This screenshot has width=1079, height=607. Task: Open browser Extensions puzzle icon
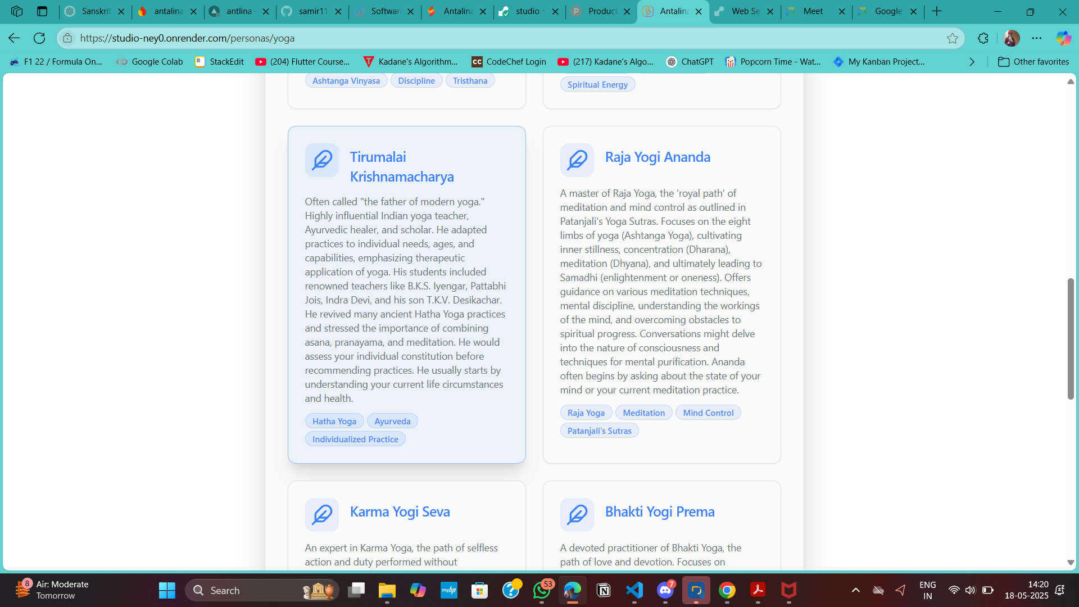(983, 38)
